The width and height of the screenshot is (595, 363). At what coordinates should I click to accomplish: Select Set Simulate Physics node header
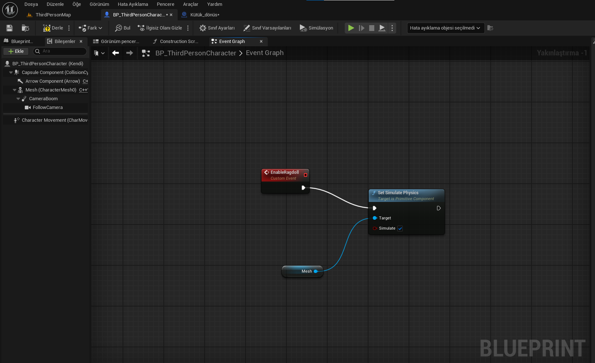point(406,195)
